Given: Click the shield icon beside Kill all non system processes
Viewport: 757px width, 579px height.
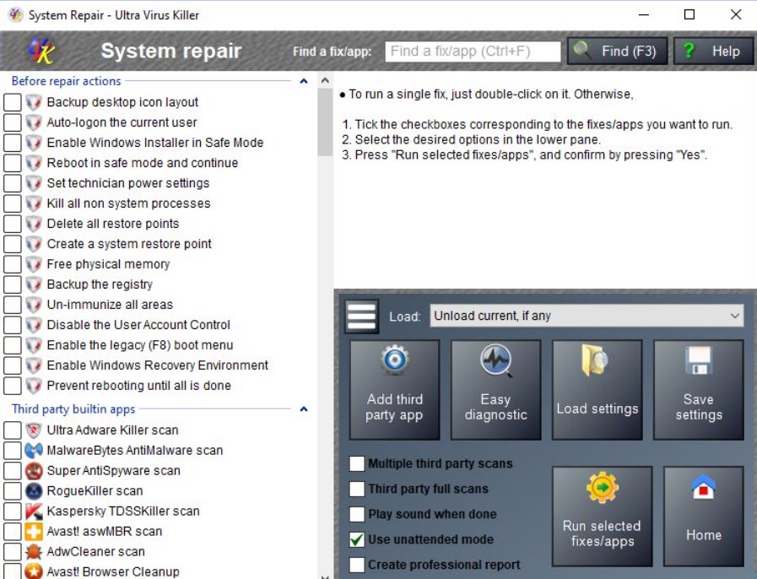Looking at the screenshot, I should tap(33, 203).
